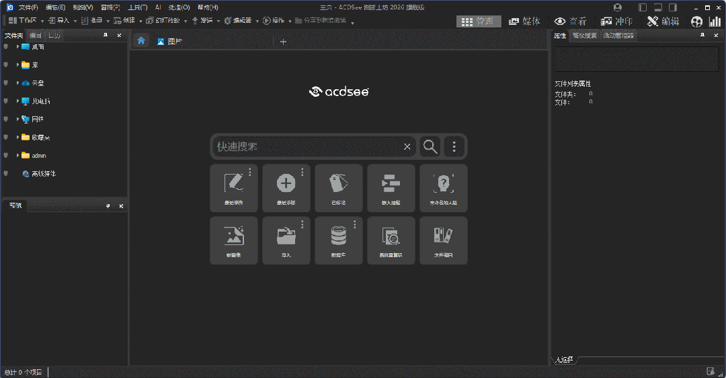Close the Preview panel

[x=121, y=206]
